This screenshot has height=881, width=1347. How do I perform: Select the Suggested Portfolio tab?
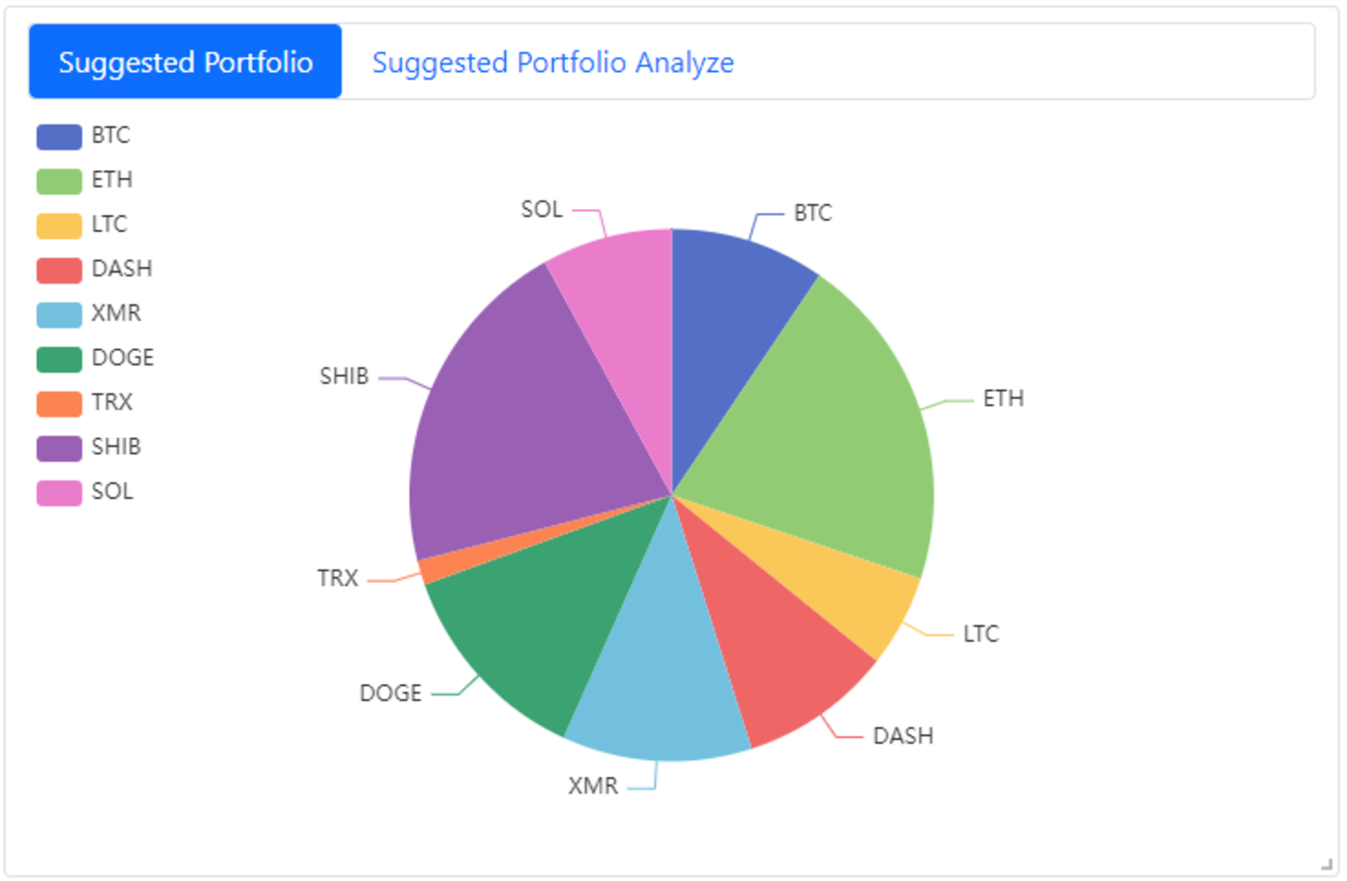[186, 62]
